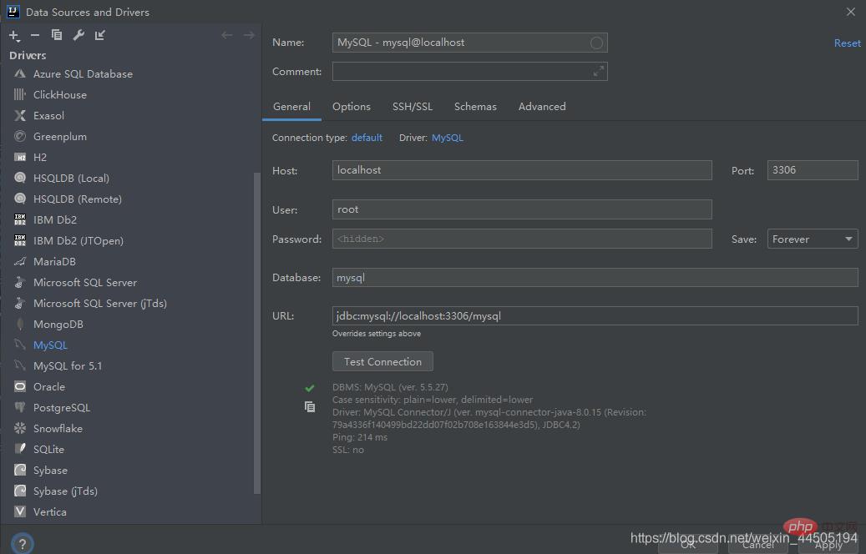
Task: Copy connection test result to clipboard
Action: tap(310, 407)
